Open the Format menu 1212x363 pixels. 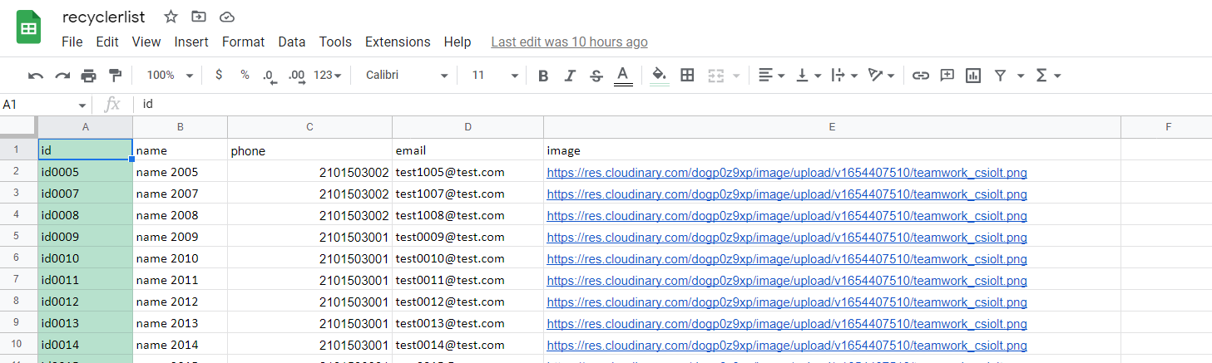click(x=243, y=42)
